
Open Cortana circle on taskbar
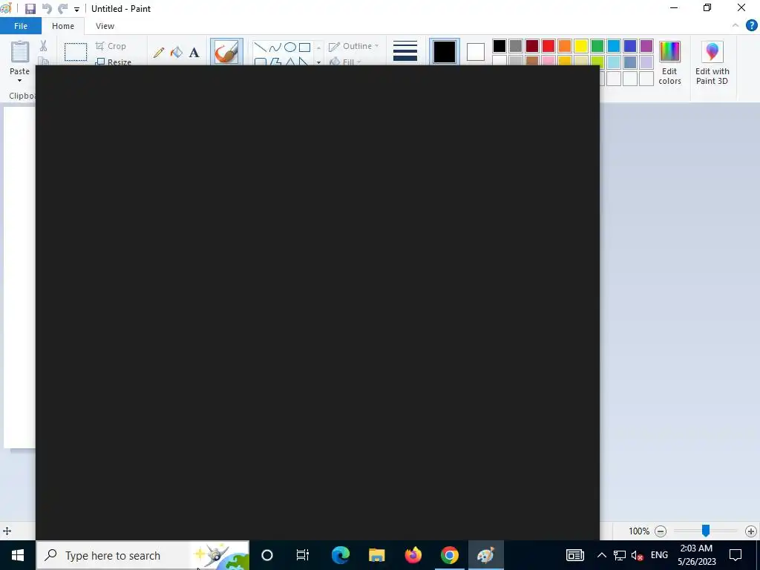[x=267, y=555]
